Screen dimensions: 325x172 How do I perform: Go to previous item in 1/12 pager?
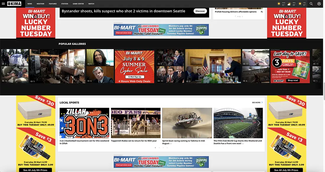click(x=235, y=16)
